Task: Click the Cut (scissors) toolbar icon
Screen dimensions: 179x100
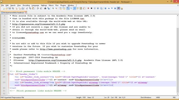Action: coord(27,8)
